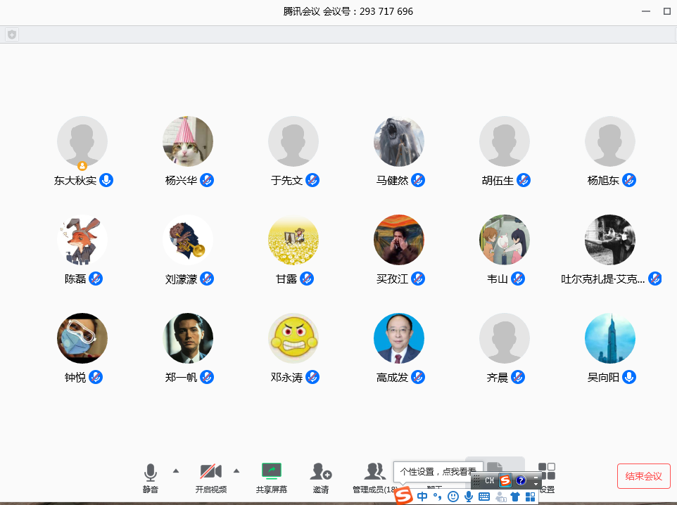This screenshot has height=505, width=677.
Task: Open 共享屏幕 screen sharing
Action: (272, 471)
